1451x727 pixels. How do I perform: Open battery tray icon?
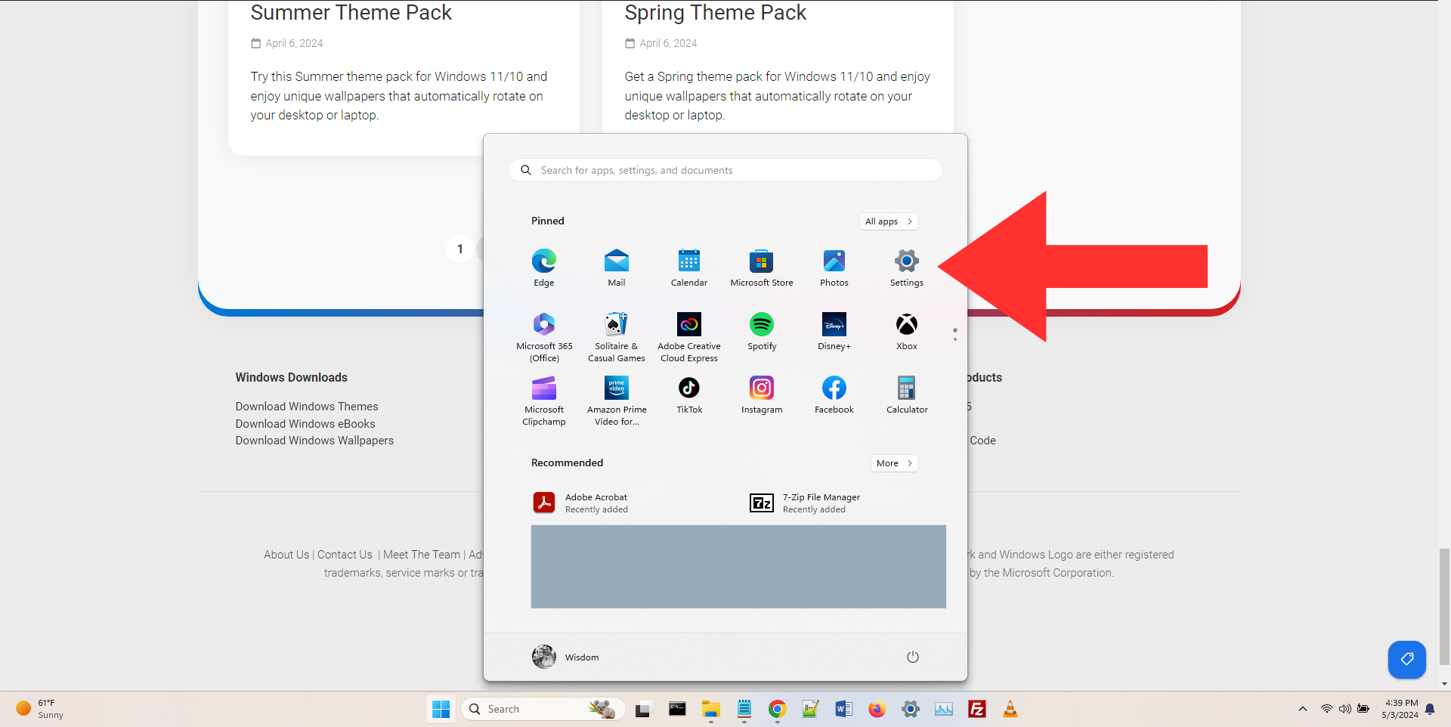tap(1363, 709)
